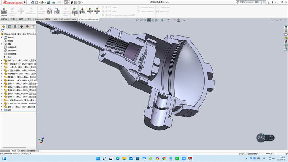Switch to the 装配体 ribbon tab
288x162 pixels.
point(4,19)
